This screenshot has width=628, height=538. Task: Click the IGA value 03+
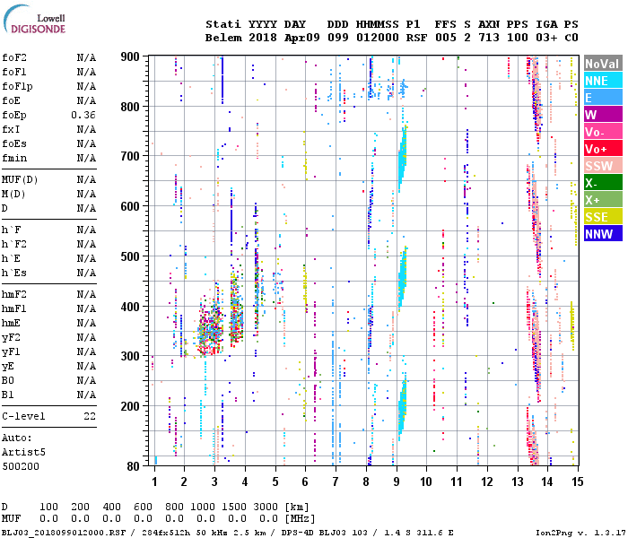pos(546,38)
